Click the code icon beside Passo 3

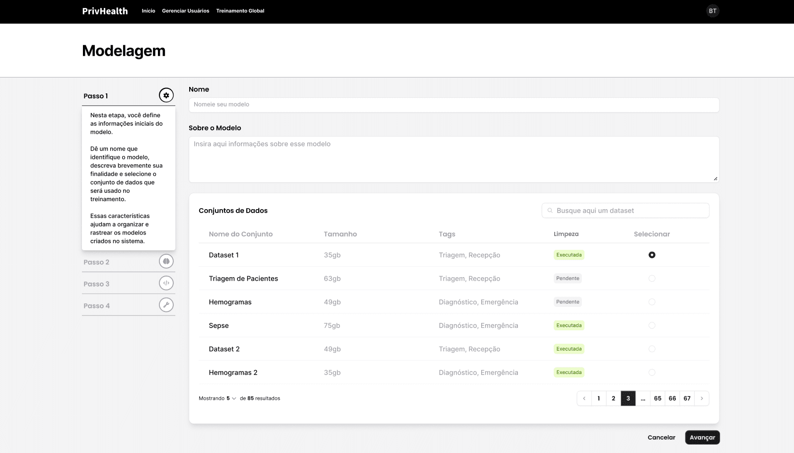coord(166,283)
